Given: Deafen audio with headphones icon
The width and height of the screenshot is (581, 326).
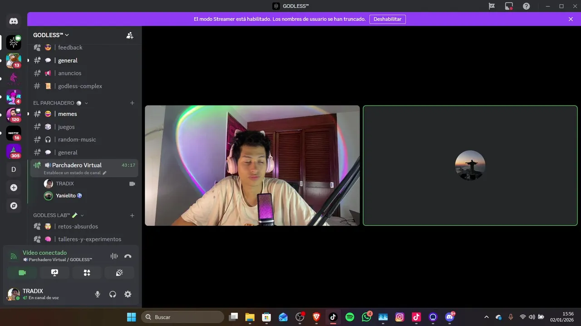Looking at the screenshot, I should tap(113, 294).
